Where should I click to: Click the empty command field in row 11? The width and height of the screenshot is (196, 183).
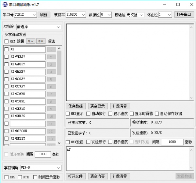(28, 124)
